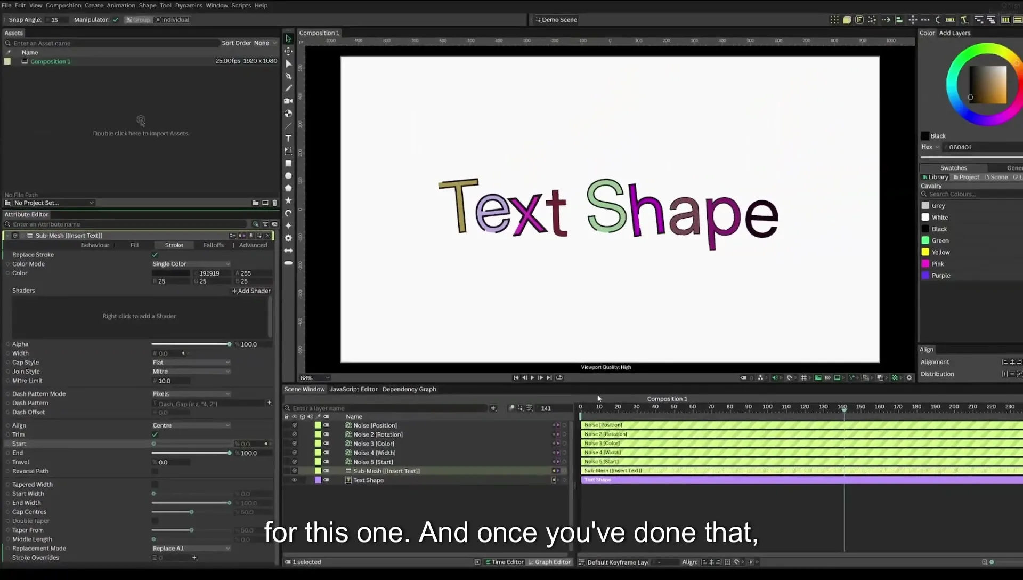1023x580 pixels.
Task: Open the Graph Editor
Action: pos(549,562)
